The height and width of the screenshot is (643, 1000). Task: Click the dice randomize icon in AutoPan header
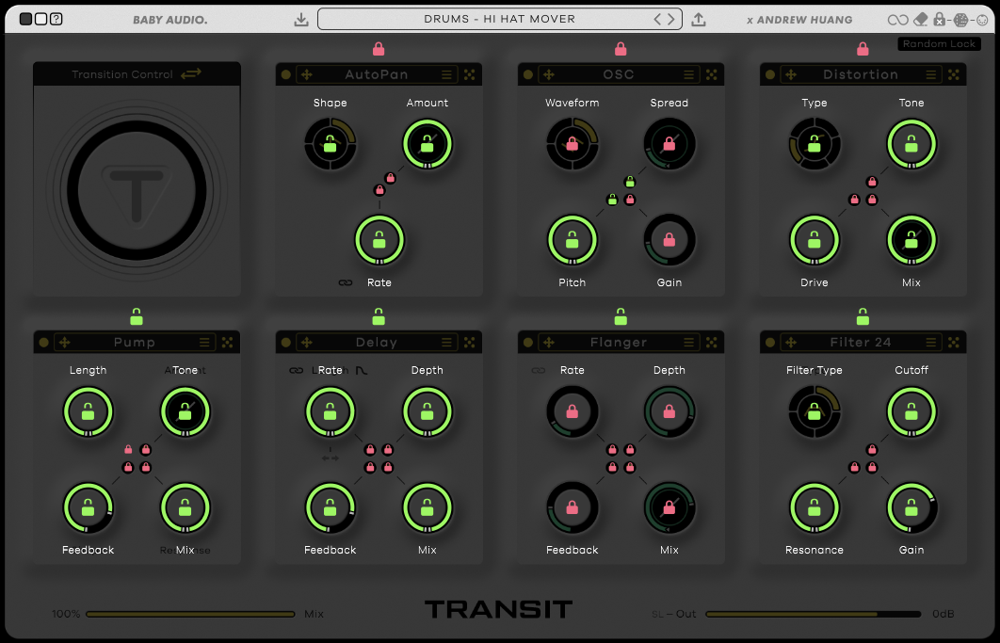click(x=469, y=74)
